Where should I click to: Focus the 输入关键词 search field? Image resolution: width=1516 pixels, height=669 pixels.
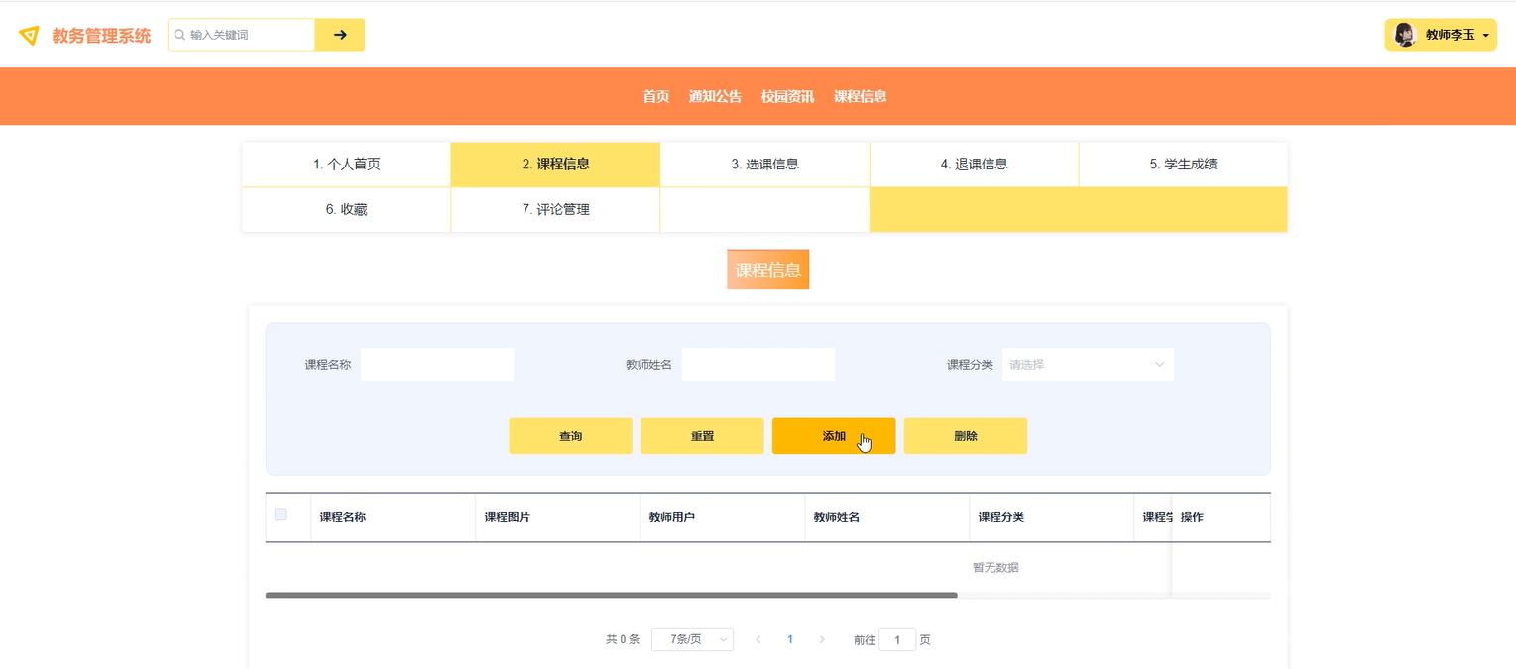click(242, 35)
